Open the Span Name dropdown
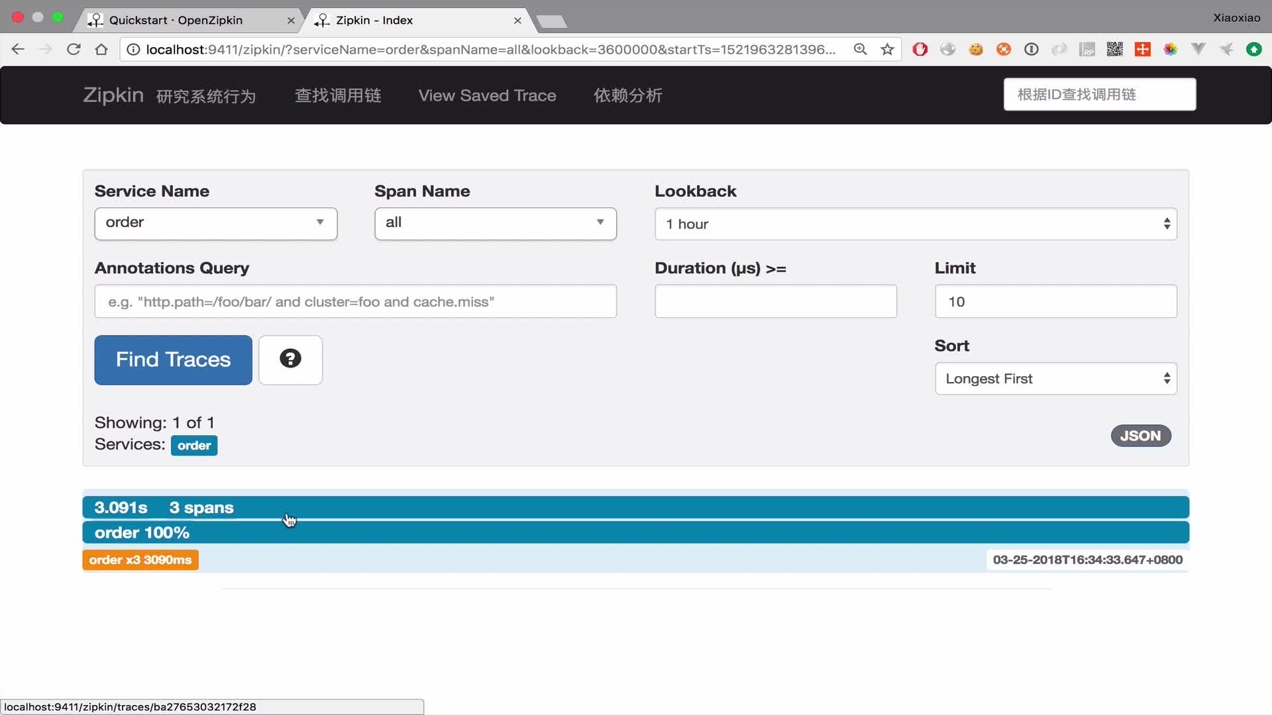1272x715 pixels. (x=495, y=223)
